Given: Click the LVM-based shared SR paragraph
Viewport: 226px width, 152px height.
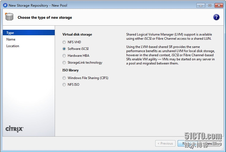Looking at the screenshot, I should coord(171,55).
